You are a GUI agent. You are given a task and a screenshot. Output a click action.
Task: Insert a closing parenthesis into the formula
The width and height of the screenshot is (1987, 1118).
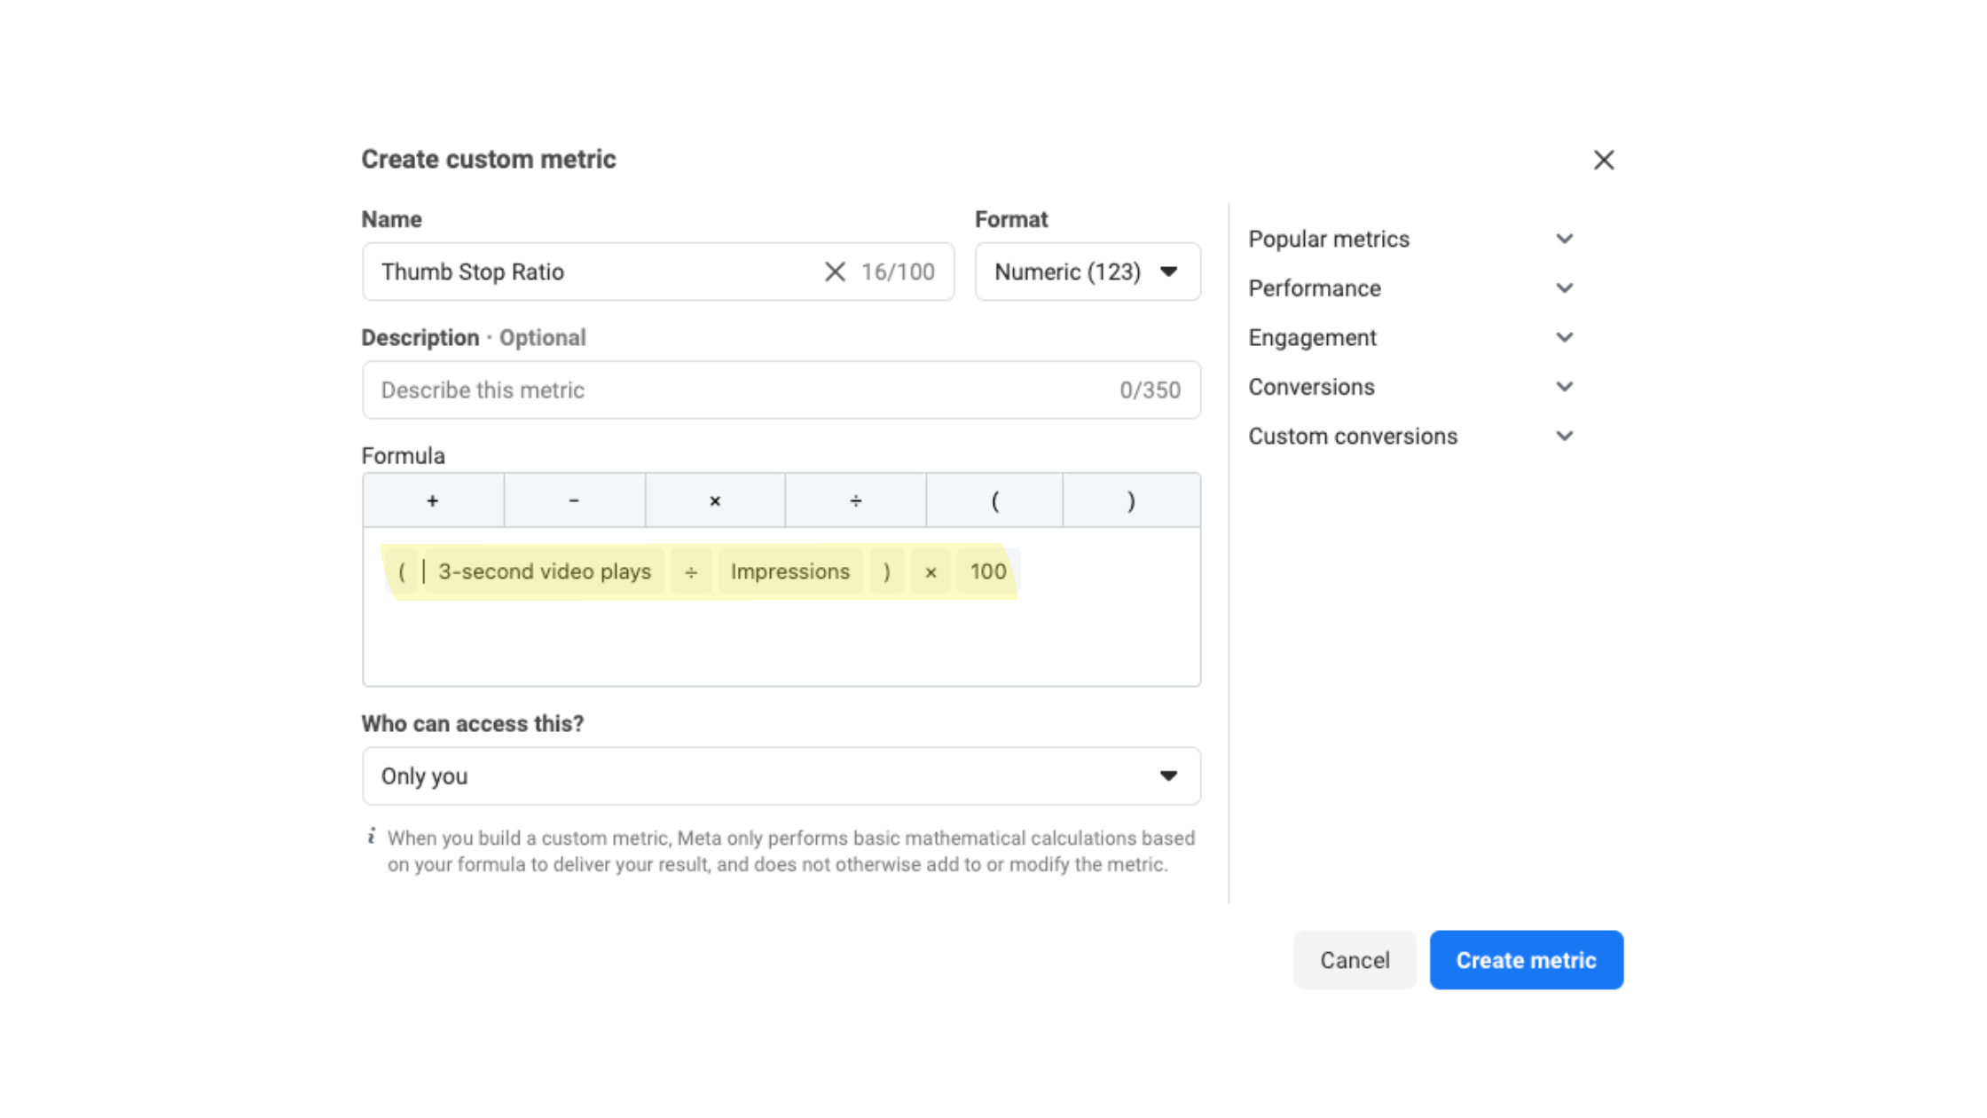pyautogui.click(x=1131, y=500)
